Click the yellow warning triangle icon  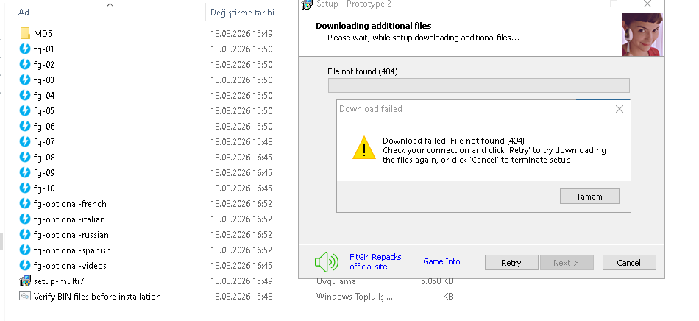pyautogui.click(x=364, y=147)
